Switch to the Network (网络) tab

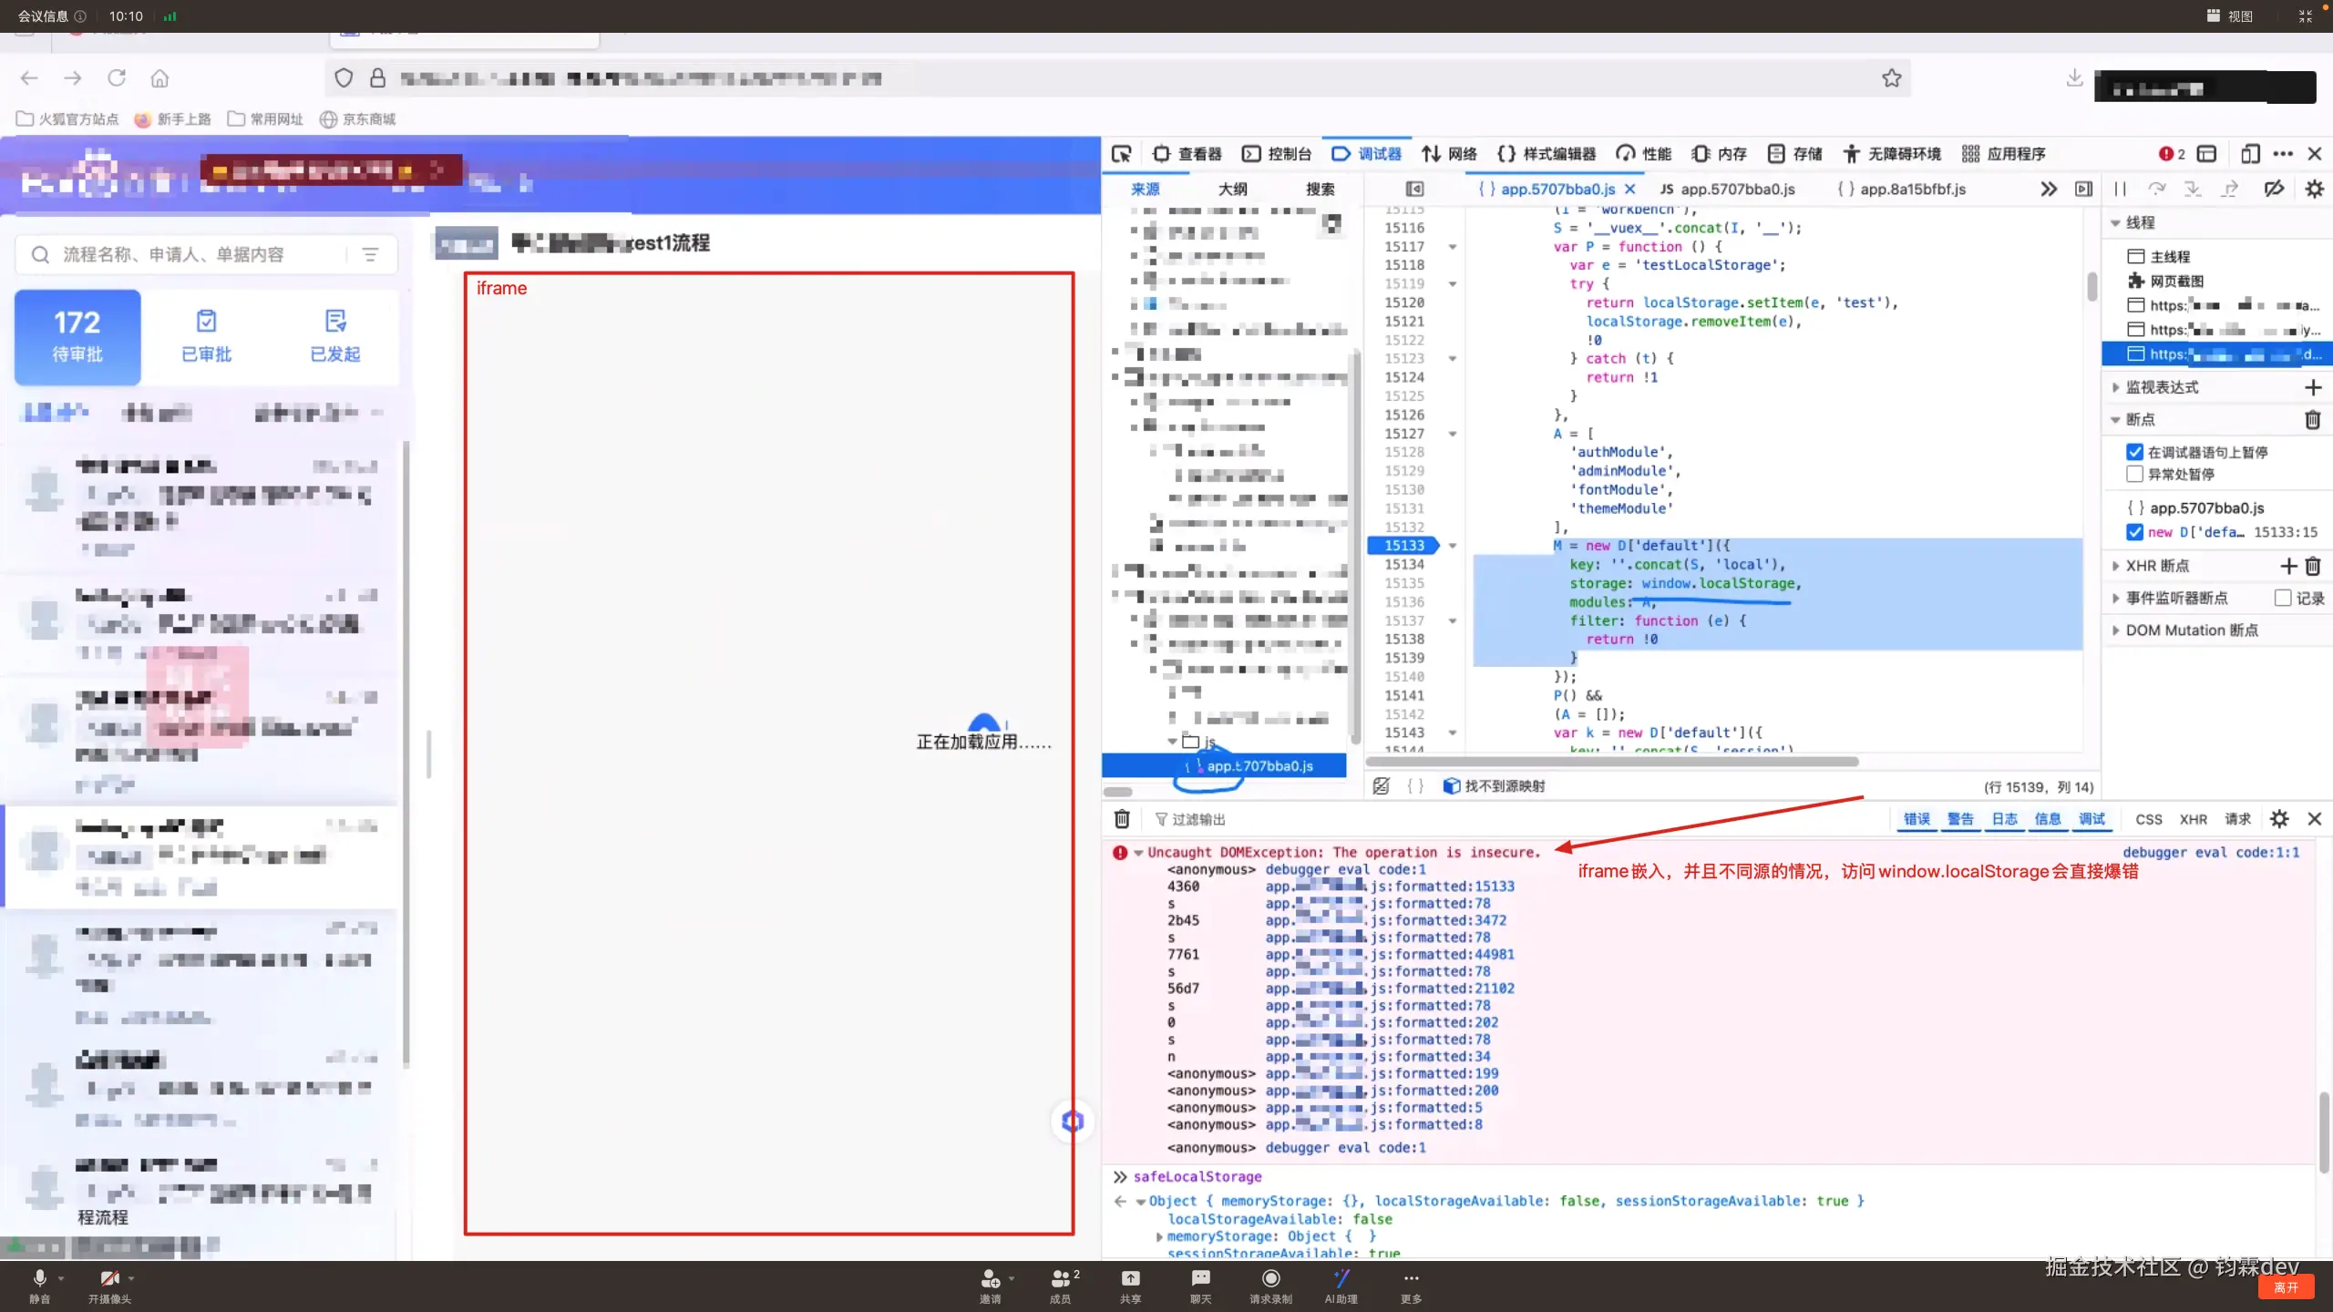coord(1450,154)
